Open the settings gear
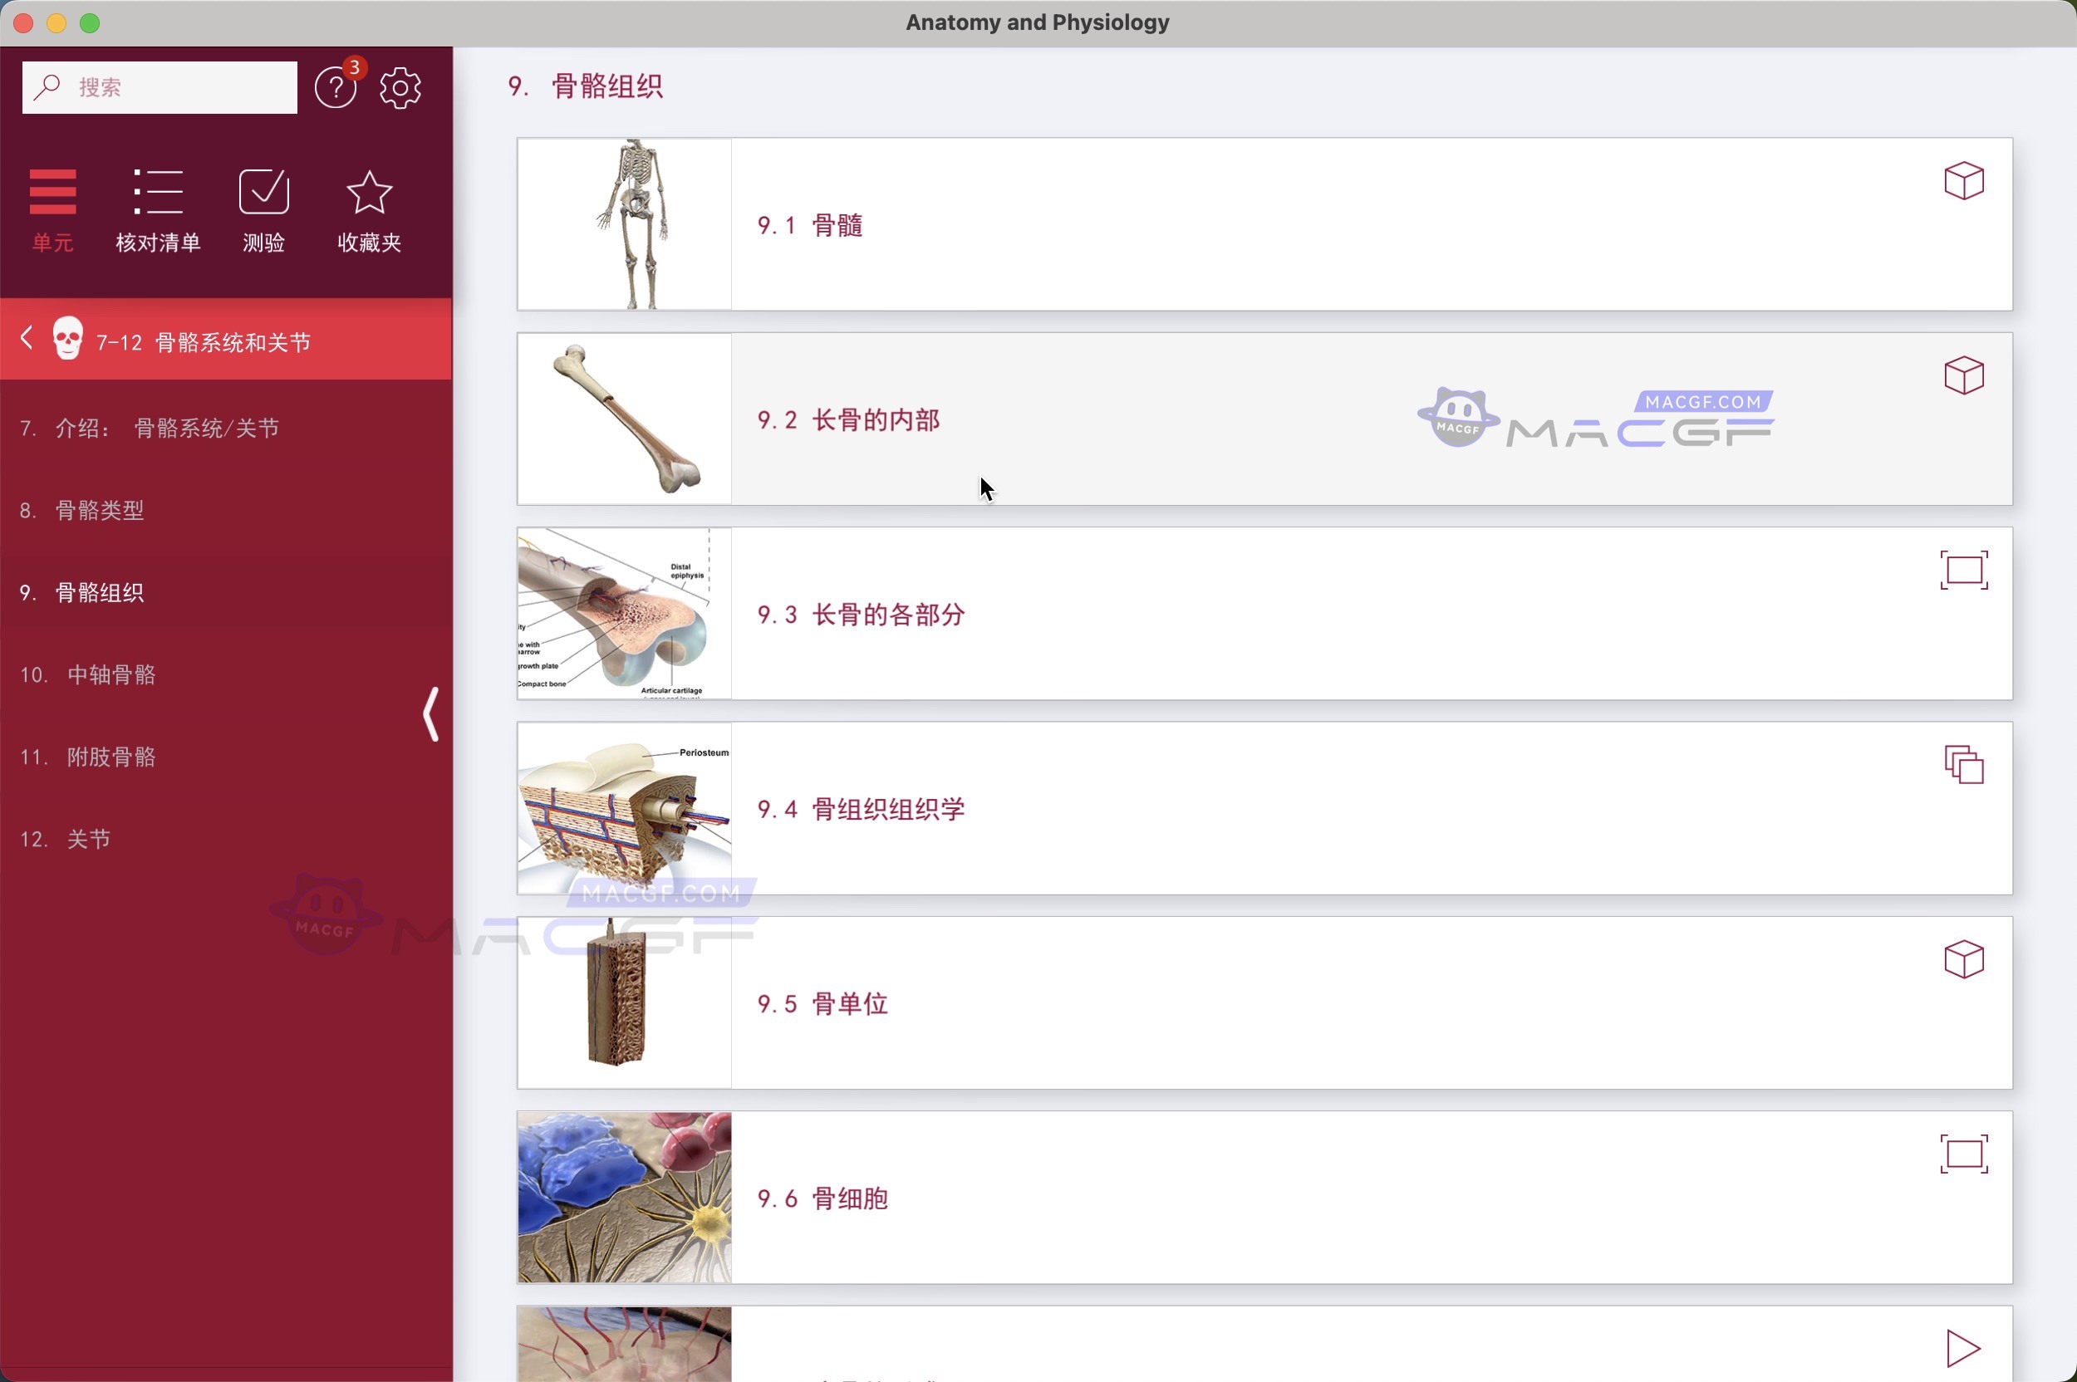 (x=400, y=86)
